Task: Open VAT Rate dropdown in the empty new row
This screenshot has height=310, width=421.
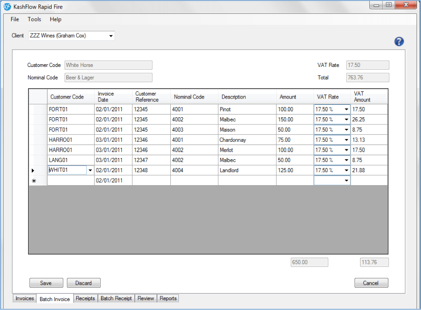Action: [346, 181]
